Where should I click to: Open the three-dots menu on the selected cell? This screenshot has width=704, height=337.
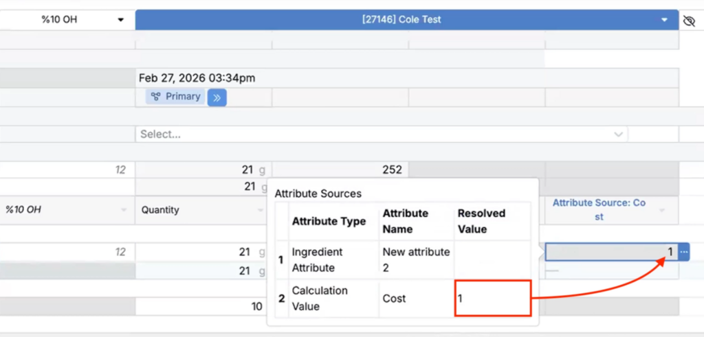(x=683, y=253)
